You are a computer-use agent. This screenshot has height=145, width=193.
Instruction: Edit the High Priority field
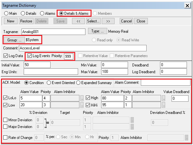pos(128,98)
